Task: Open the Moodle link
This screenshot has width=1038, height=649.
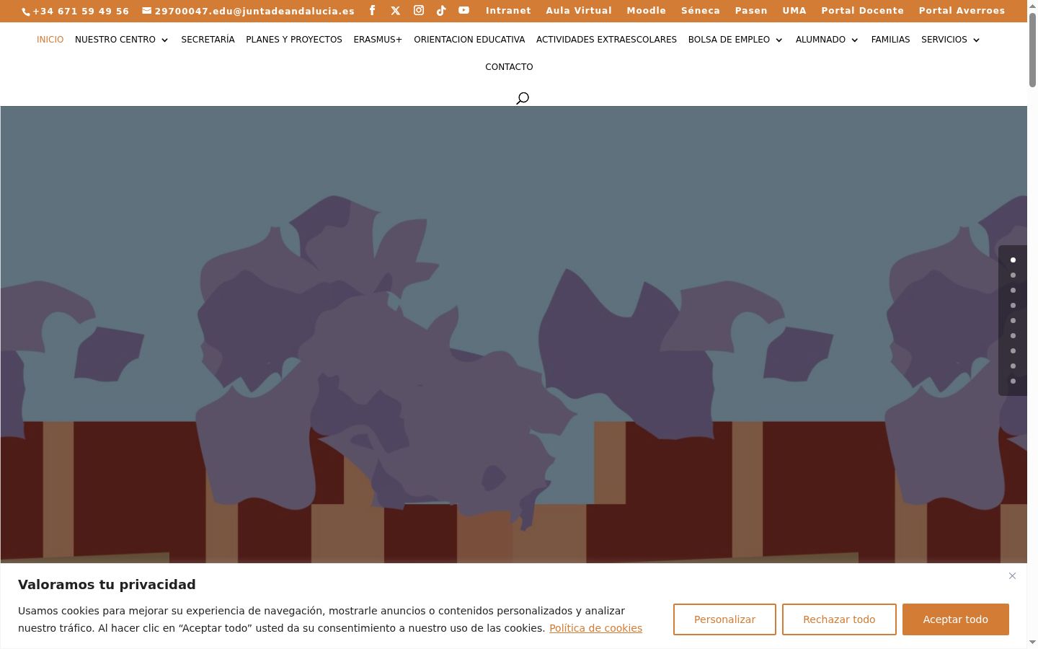Action: point(647,11)
